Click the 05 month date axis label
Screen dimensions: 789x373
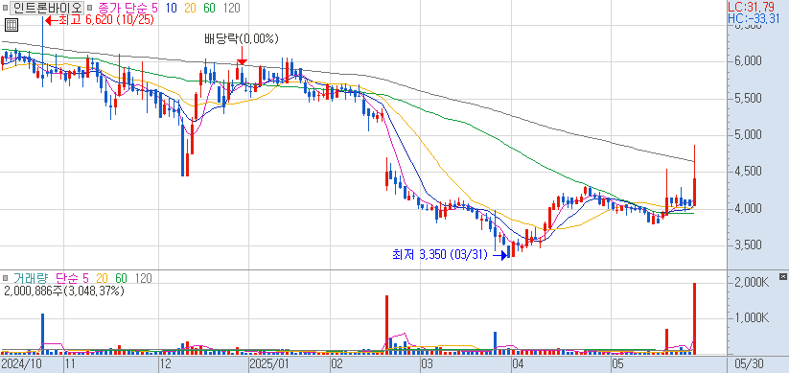pyautogui.click(x=617, y=364)
